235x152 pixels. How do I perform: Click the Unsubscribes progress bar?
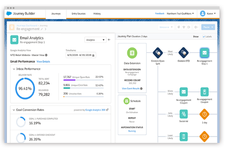(83, 97)
